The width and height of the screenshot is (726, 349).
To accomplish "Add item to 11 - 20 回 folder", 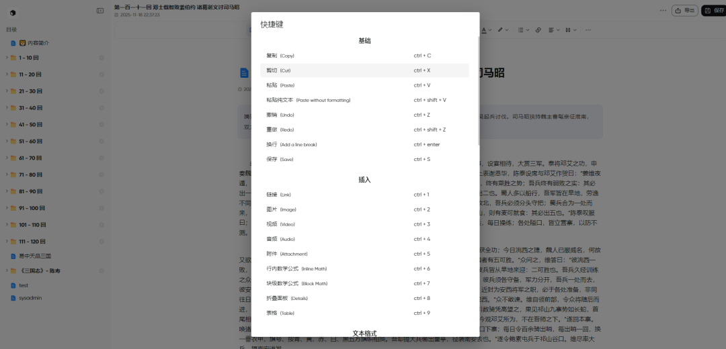I will click(102, 74).
